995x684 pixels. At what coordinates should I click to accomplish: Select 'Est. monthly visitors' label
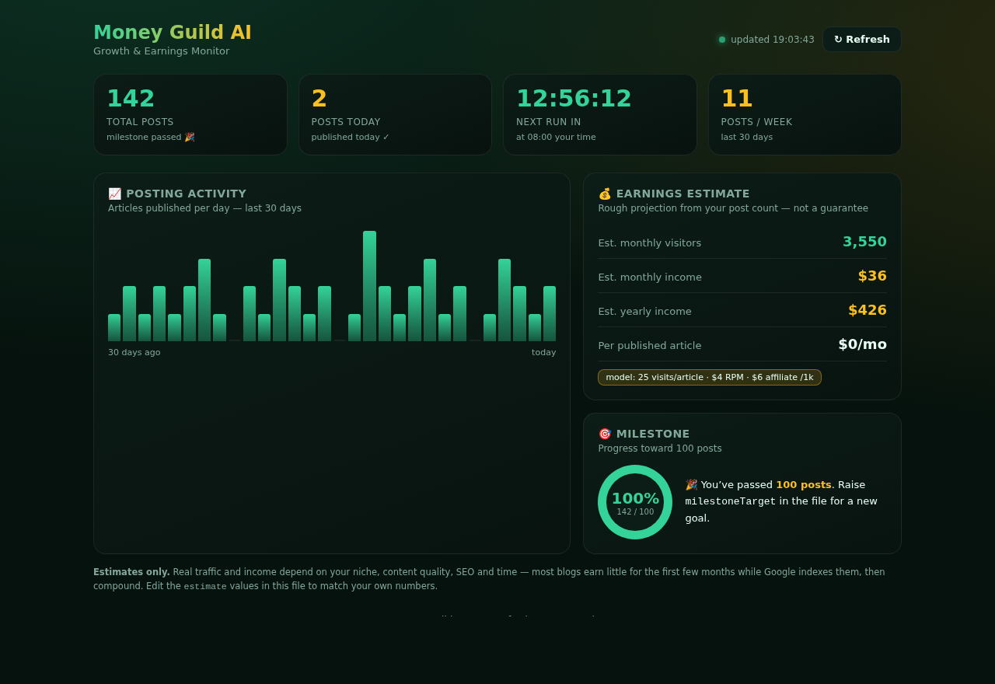(x=650, y=243)
